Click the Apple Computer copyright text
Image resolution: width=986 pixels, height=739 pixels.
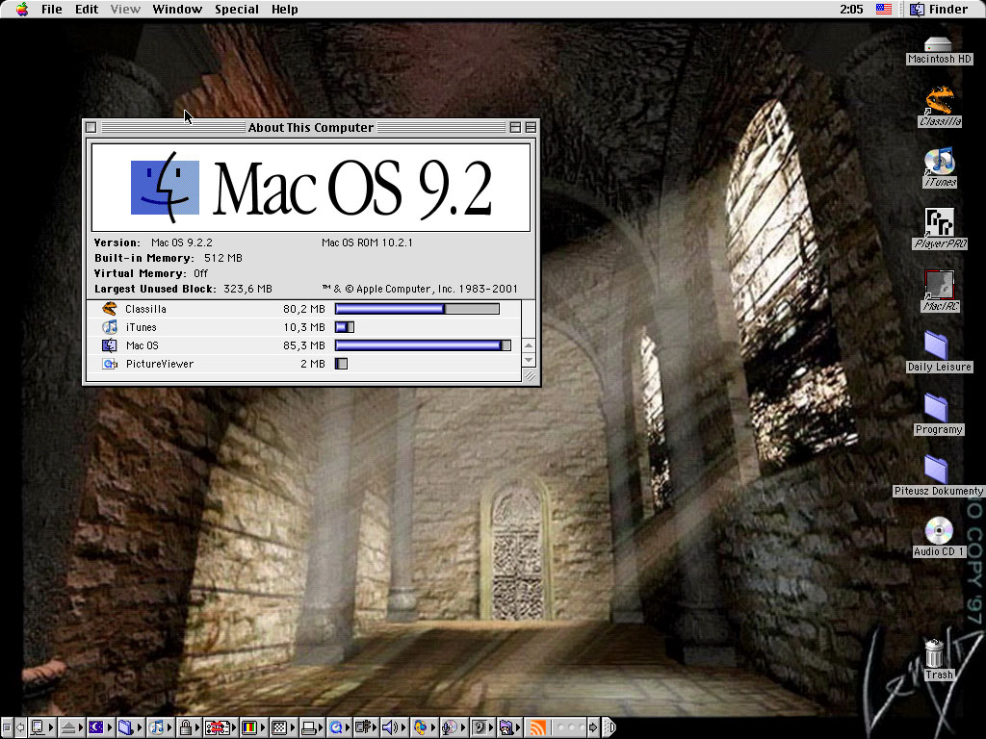(420, 289)
